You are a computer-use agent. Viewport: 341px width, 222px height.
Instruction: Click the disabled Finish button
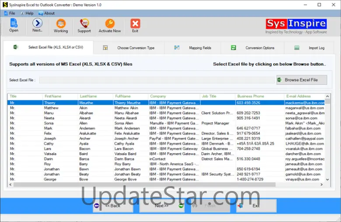pos(211,206)
